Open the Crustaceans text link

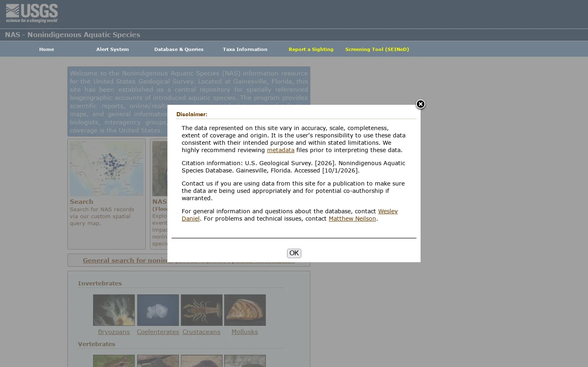tap(201, 332)
